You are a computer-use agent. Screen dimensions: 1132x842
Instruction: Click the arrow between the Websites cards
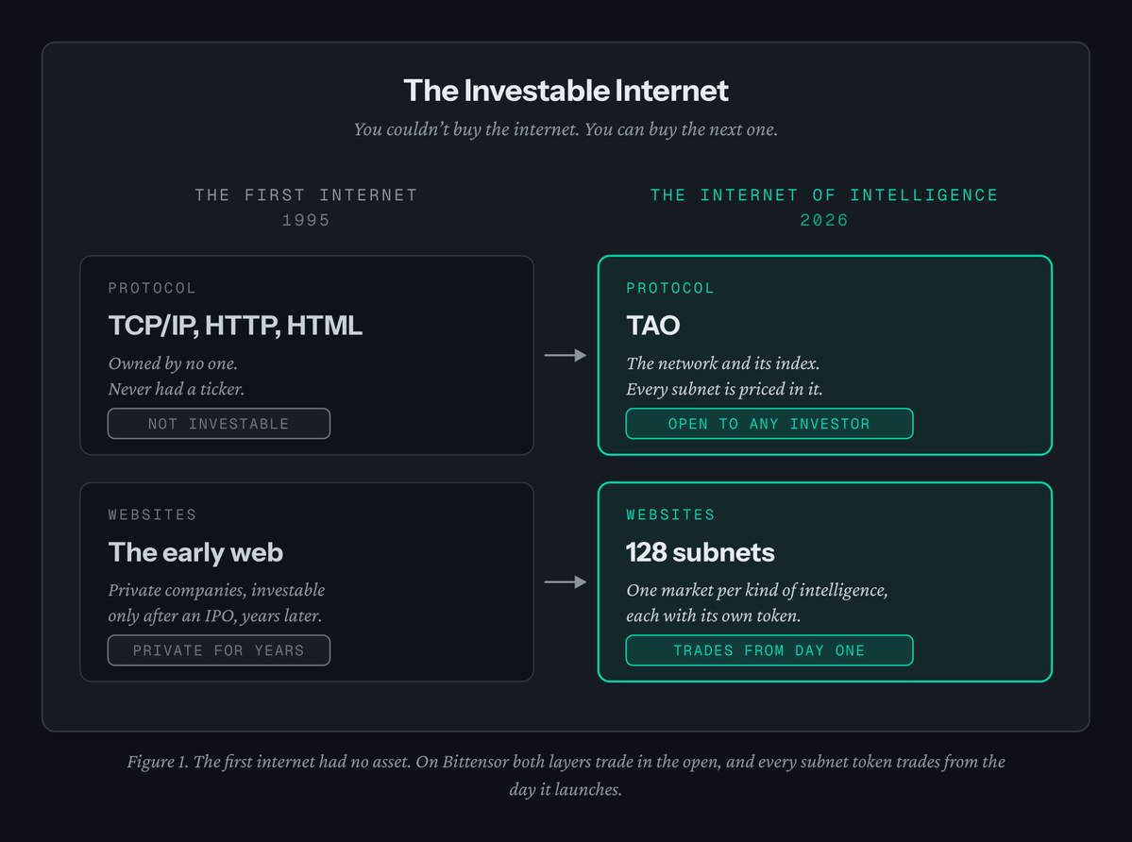click(566, 581)
